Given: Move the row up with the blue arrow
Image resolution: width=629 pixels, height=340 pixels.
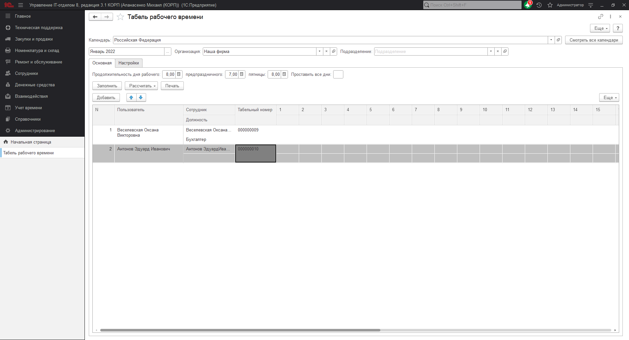Looking at the screenshot, I should pos(131,97).
